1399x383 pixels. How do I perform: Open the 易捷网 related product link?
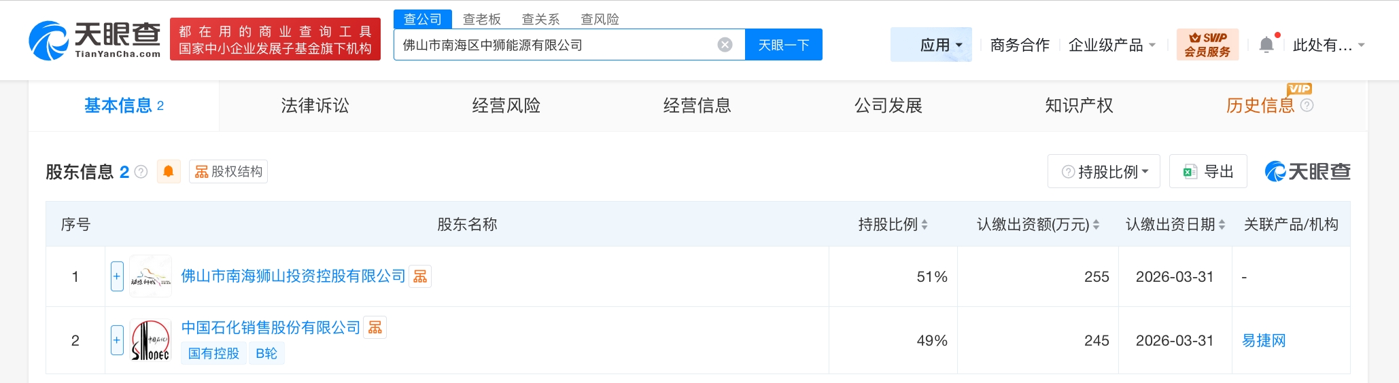tap(1264, 340)
